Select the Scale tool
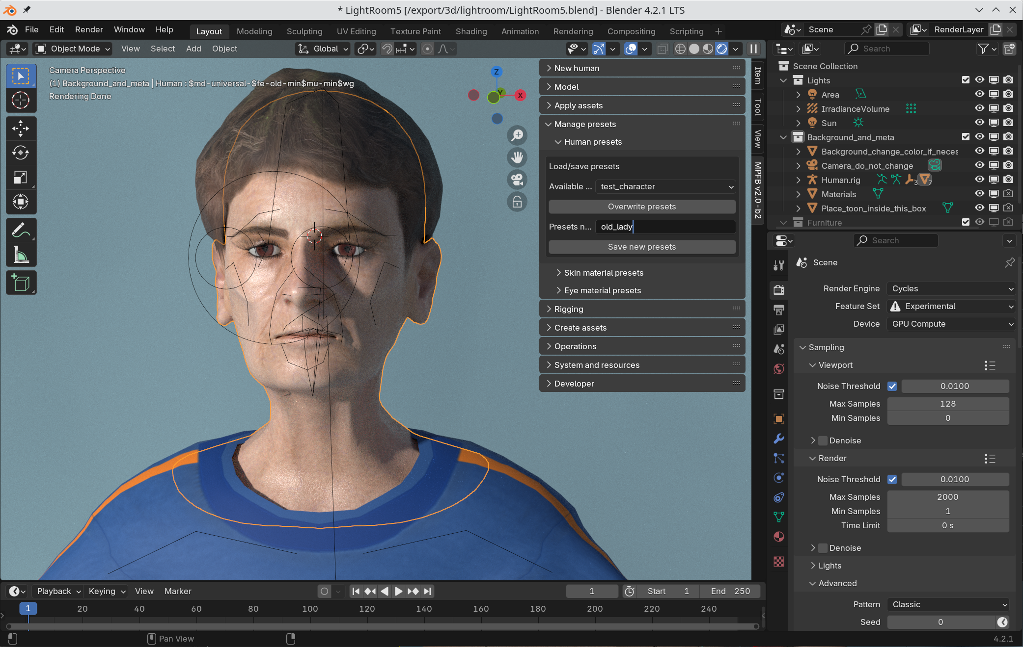Image resolution: width=1023 pixels, height=647 pixels. point(21,178)
